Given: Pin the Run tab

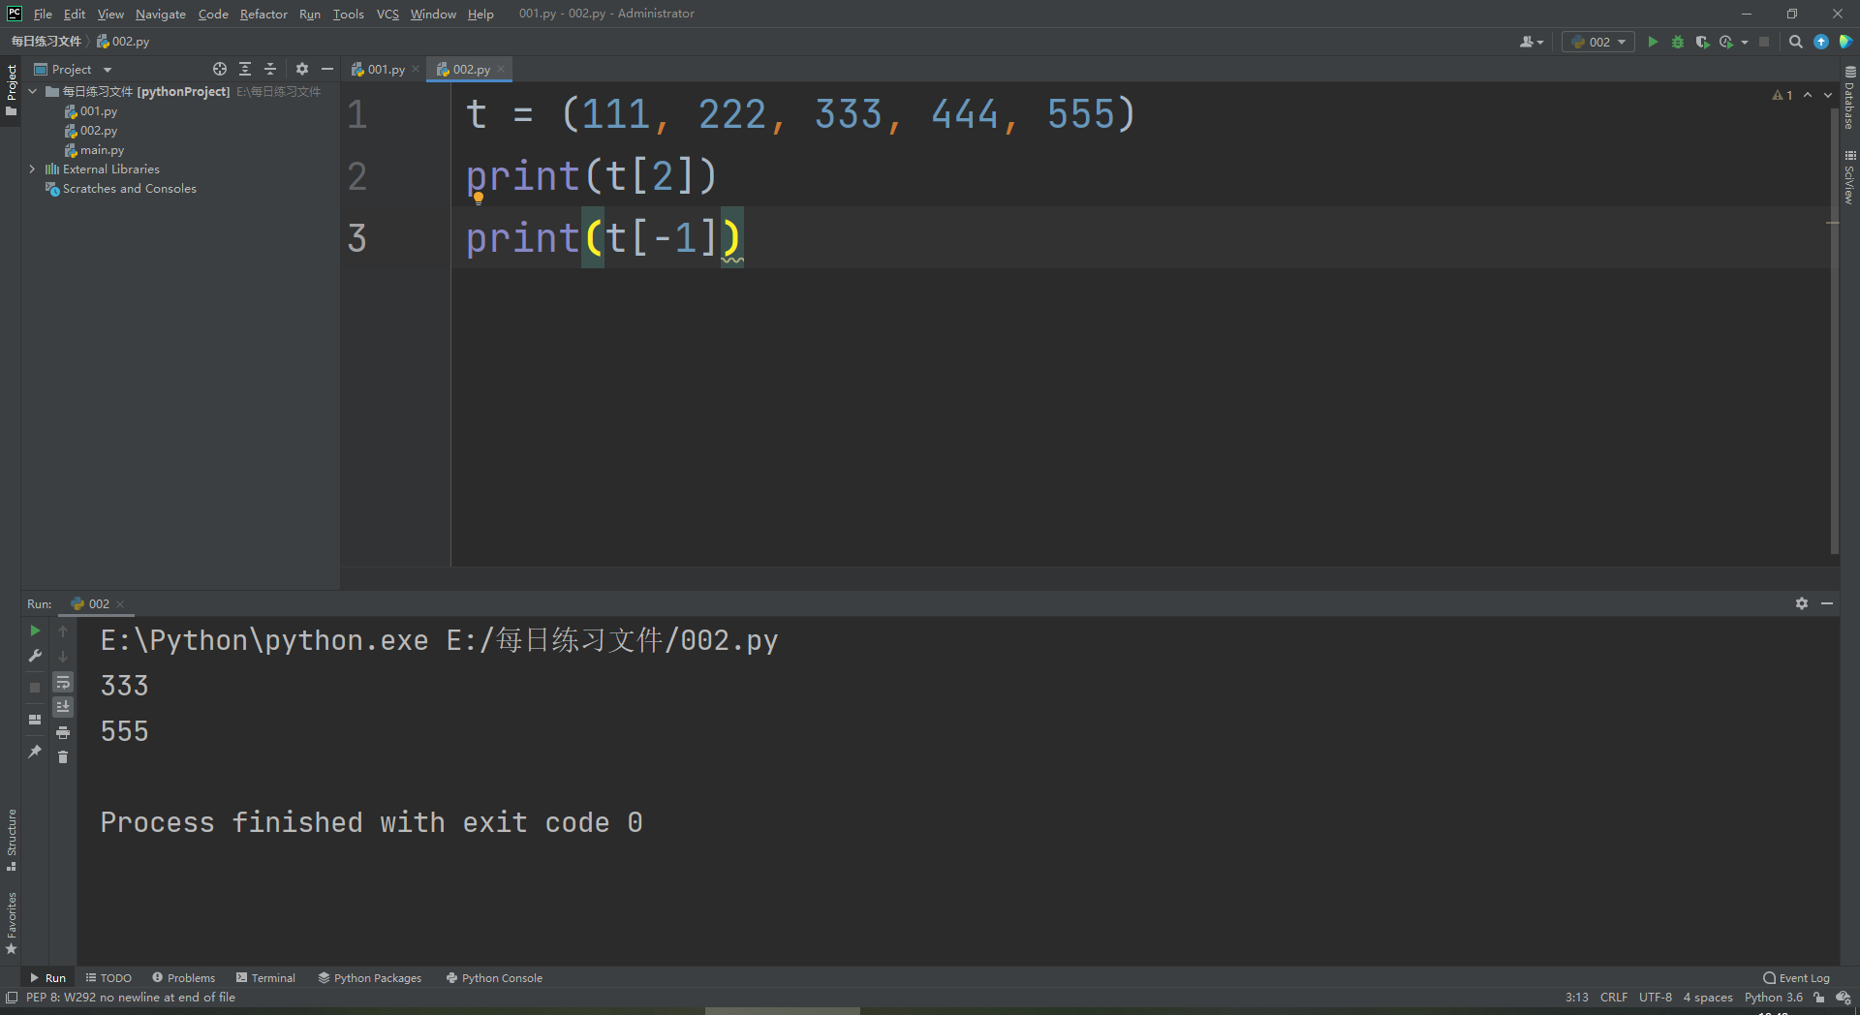Looking at the screenshot, I should (35, 751).
